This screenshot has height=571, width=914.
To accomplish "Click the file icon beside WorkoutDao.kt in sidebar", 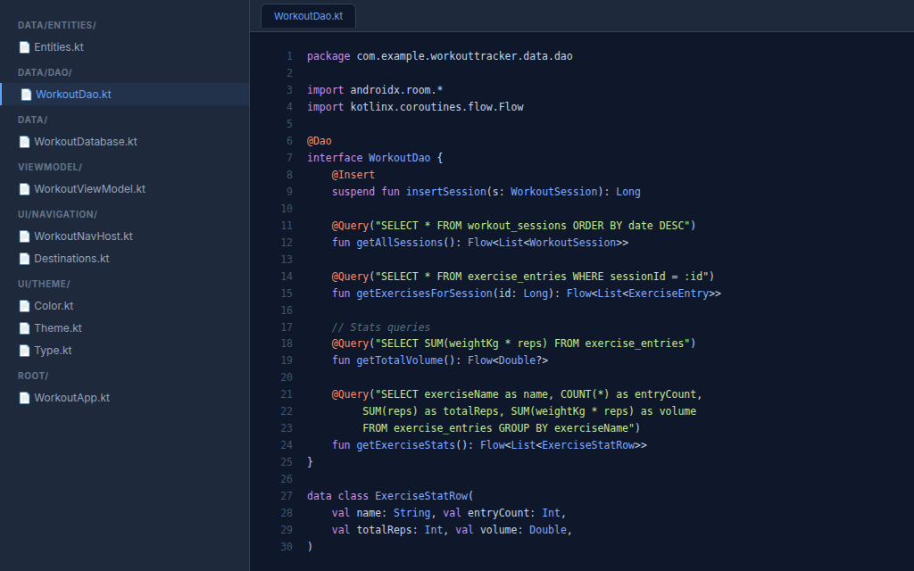I will click(26, 95).
